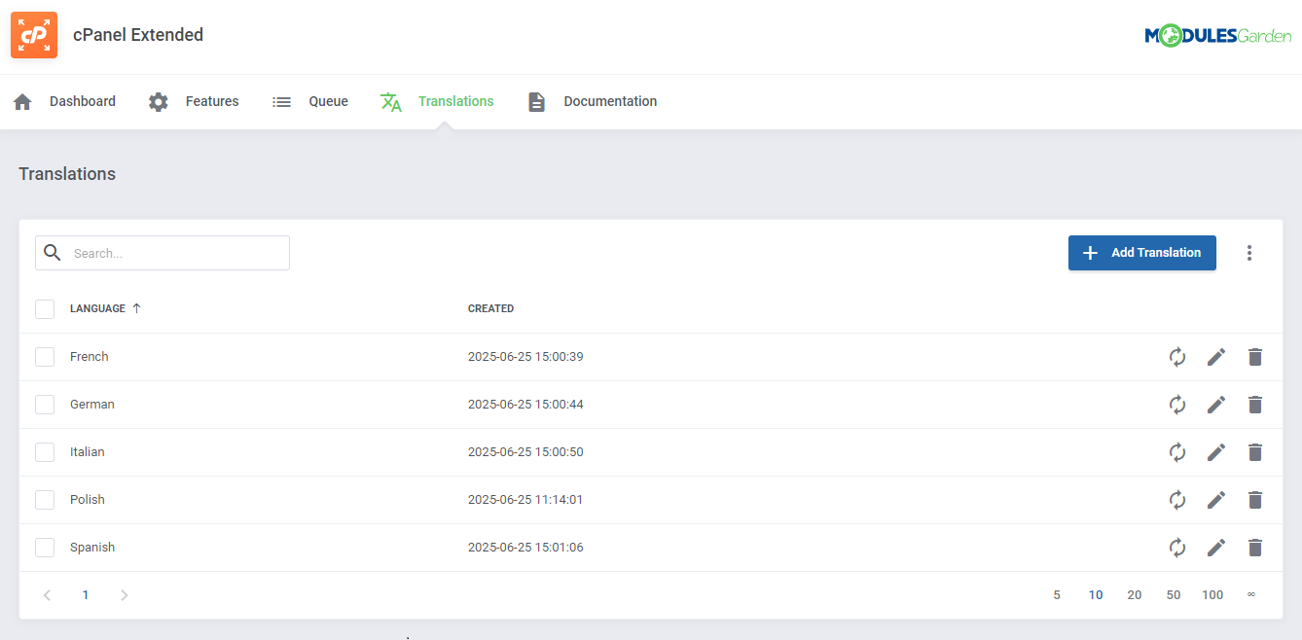Screen dimensions: 1302x640
Task: Click the home icon next to Dashboard
Action: [x=21, y=101]
